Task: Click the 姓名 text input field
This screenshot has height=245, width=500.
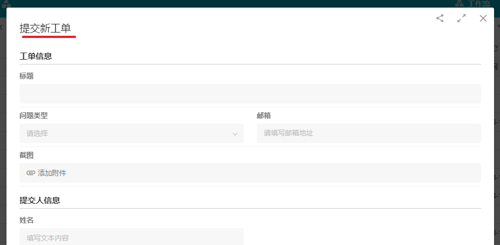Action: click(131, 237)
